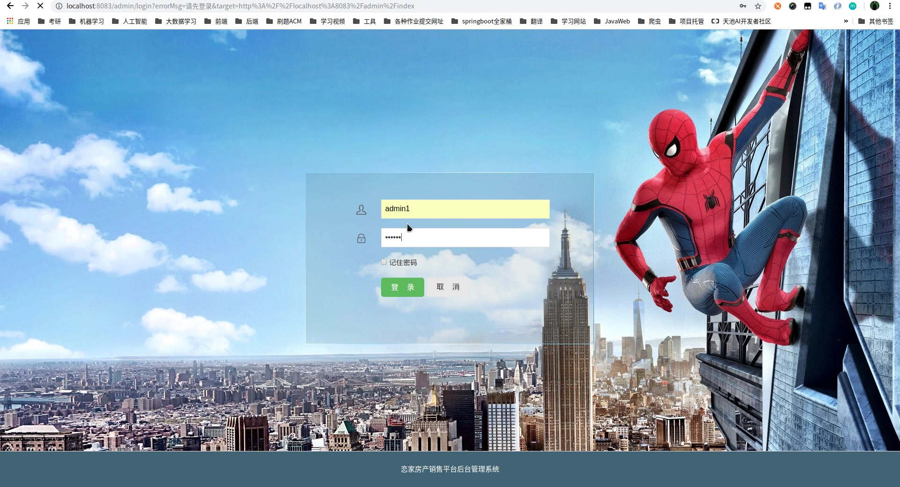Open the 各种作业提交网址 bookmark folder
This screenshot has width=900, height=487.
pyautogui.click(x=413, y=22)
